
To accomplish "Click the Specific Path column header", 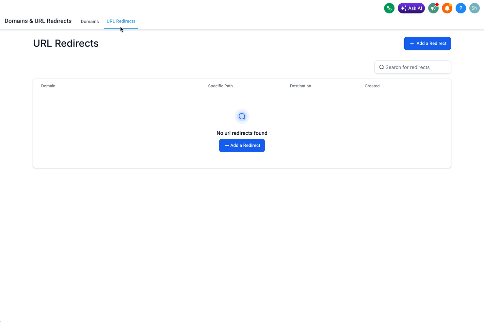I will click(x=220, y=86).
